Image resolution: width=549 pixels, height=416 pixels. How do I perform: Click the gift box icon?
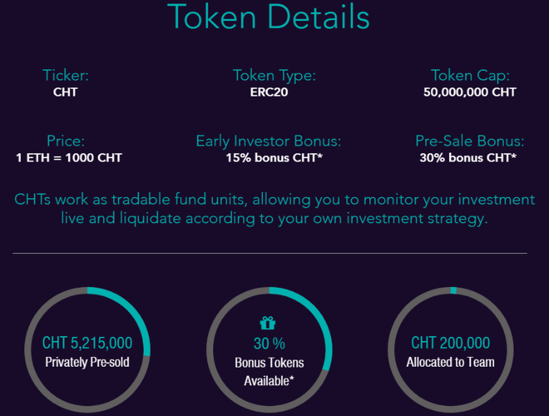[x=269, y=323]
